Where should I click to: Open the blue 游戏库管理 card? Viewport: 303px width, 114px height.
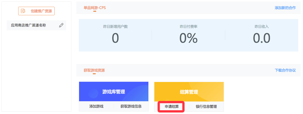click(114, 91)
